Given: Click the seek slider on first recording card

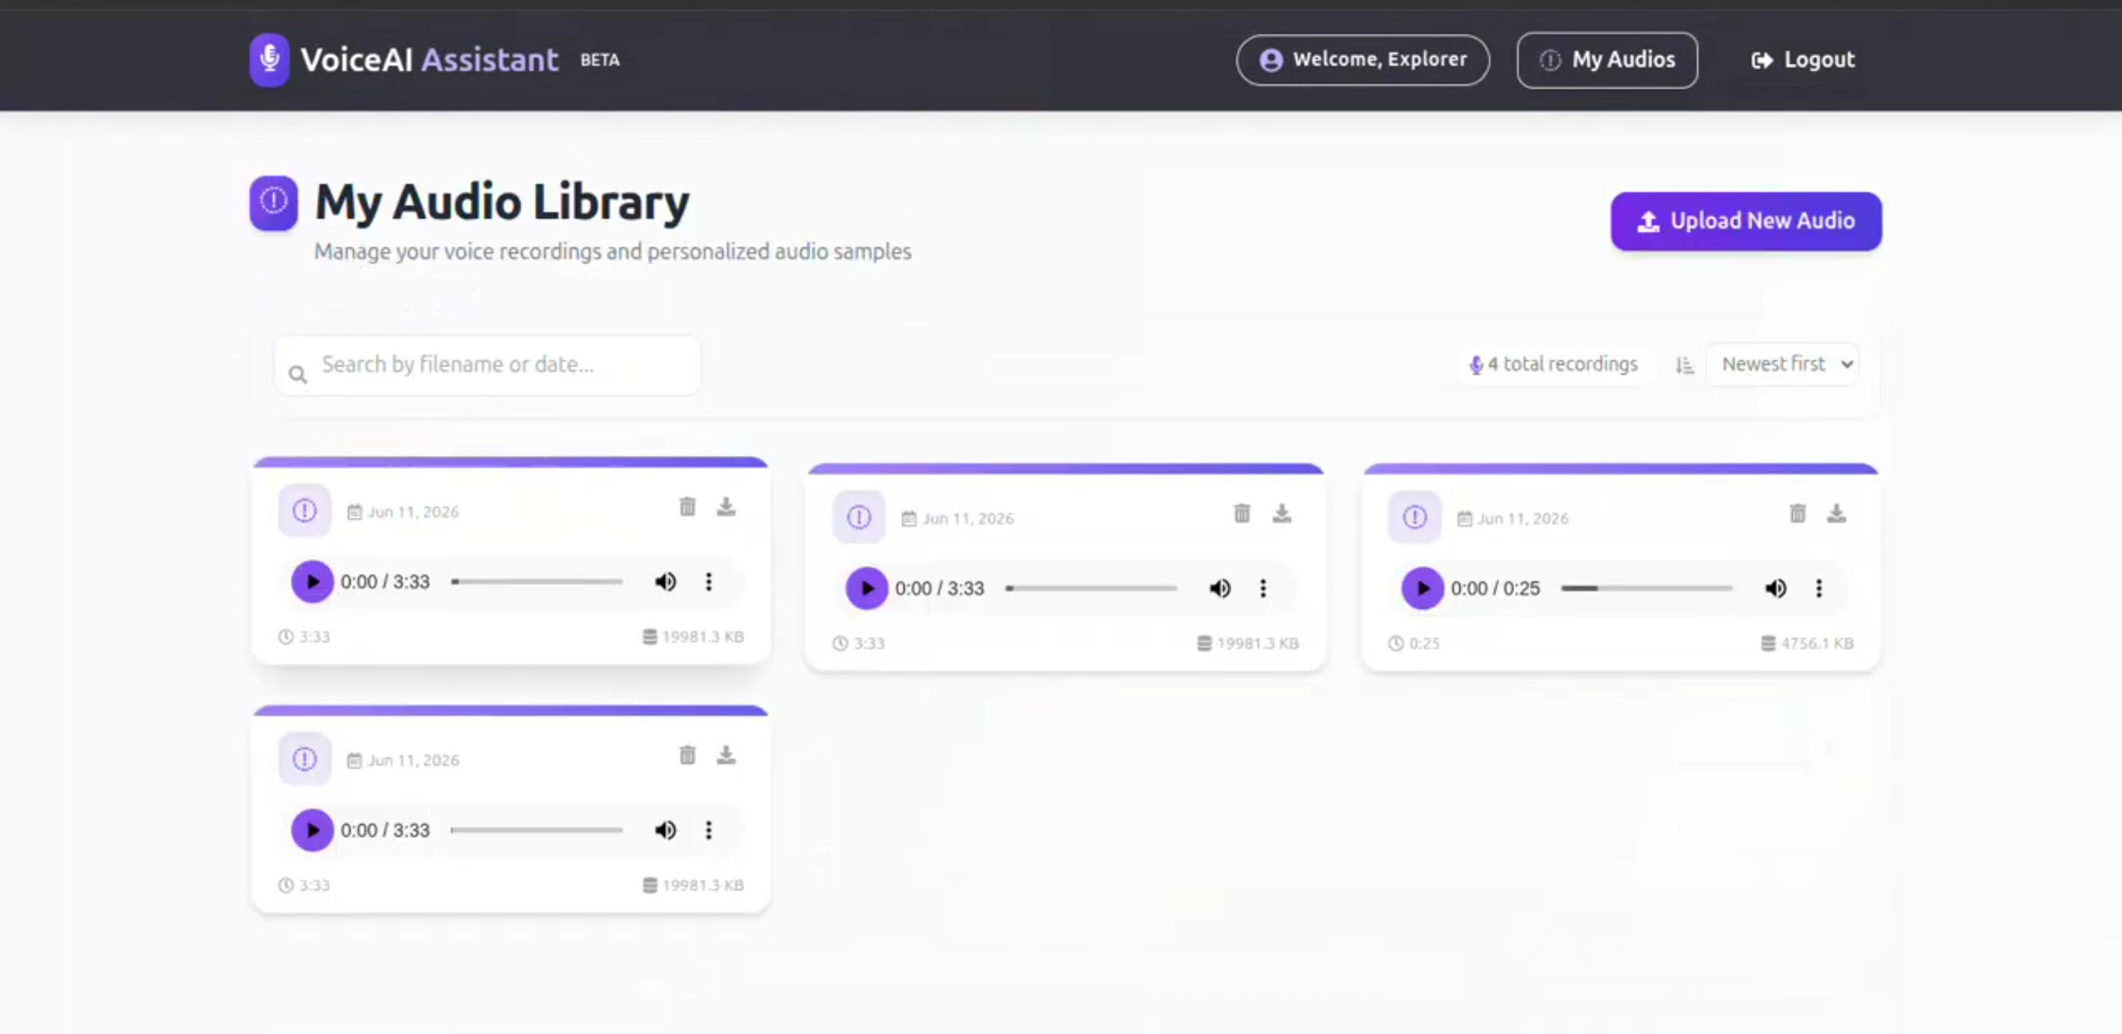Looking at the screenshot, I should click(537, 581).
